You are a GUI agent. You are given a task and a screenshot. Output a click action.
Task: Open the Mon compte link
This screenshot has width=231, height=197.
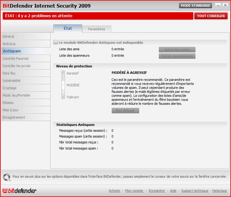pyautogui.click(x=134, y=191)
